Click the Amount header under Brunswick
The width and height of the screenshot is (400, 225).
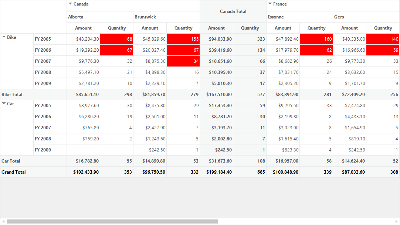(x=150, y=28)
